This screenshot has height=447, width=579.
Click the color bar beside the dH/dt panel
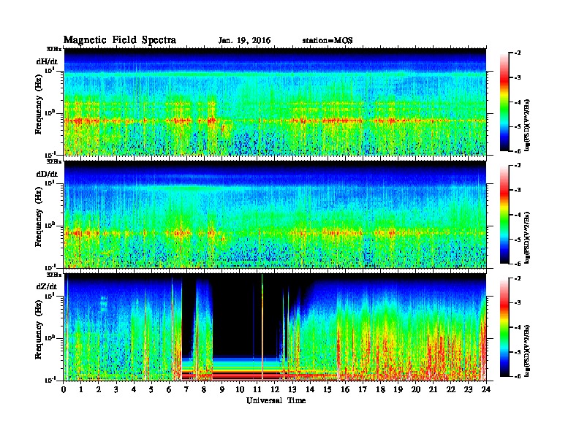[504, 102]
